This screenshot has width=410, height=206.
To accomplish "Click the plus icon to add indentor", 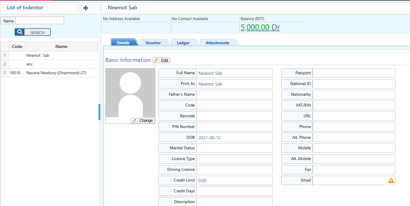I will [x=86, y=8].
